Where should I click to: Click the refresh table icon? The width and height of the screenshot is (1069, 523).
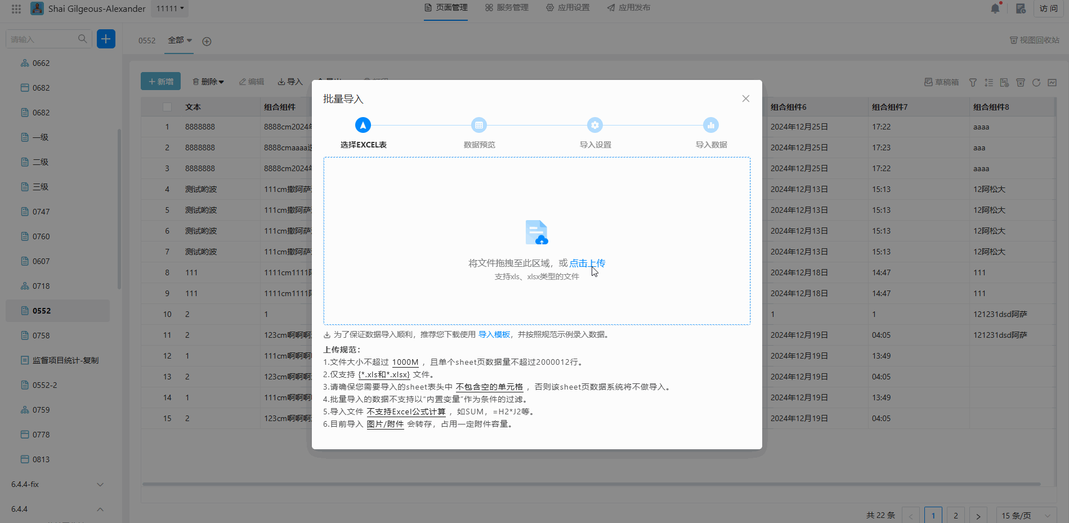[x=1036, y=82]
